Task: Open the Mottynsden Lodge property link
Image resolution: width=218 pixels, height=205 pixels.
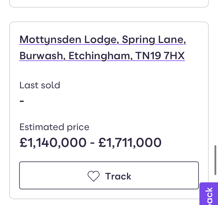Action: tap(68, 39)
